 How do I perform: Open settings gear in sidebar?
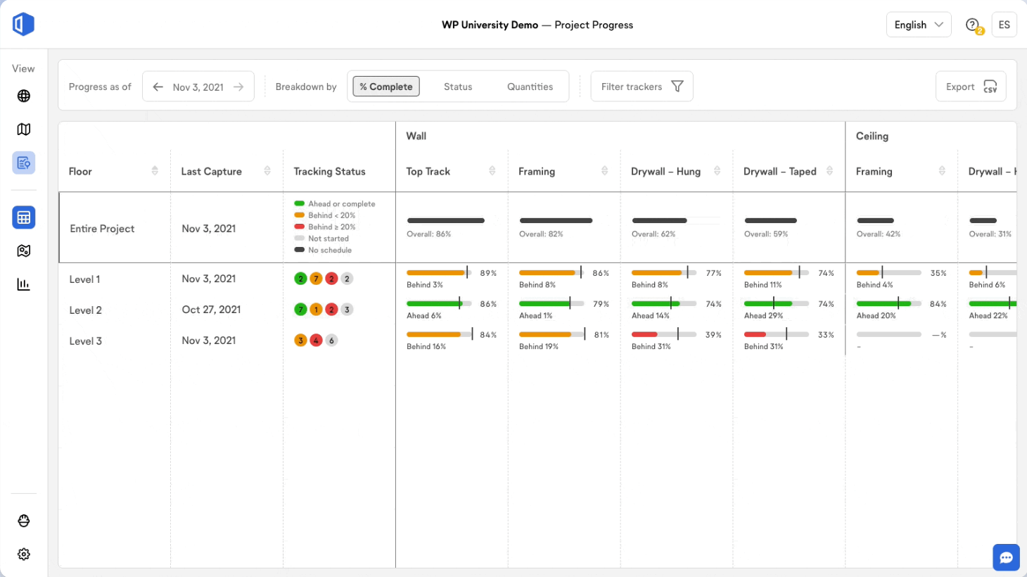[24, 554]
